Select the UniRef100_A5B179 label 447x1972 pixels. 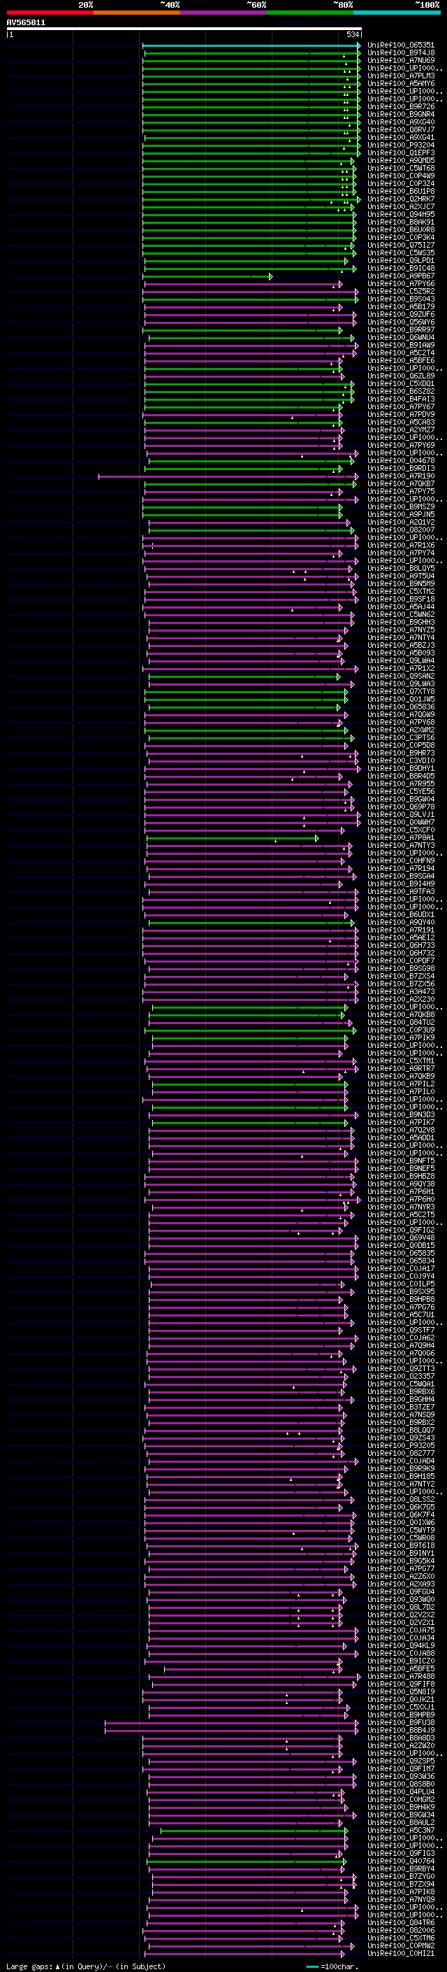click(x=401, y=307)
